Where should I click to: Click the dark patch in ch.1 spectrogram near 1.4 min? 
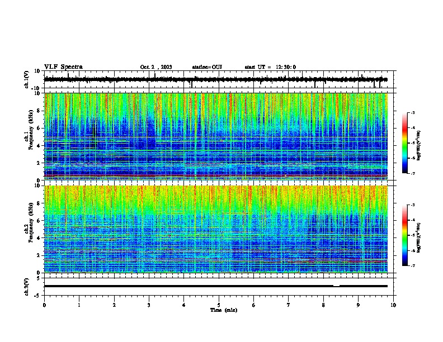pos(95,136)
